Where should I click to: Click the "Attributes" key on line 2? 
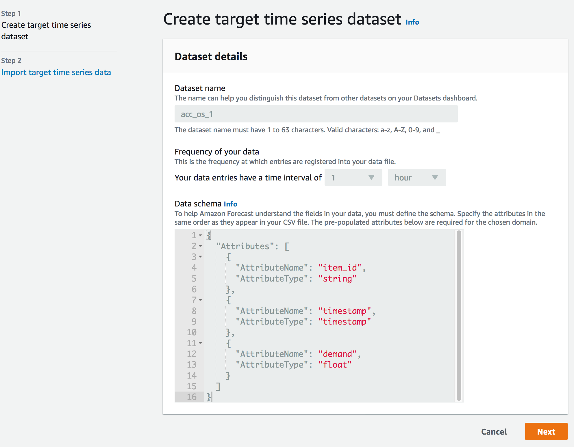click(245, 246)
